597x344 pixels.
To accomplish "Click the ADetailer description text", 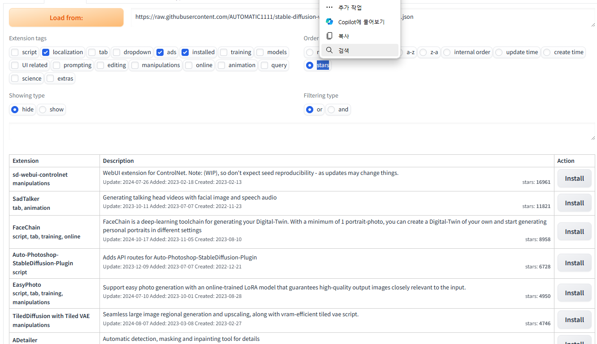I will (182, 339).
